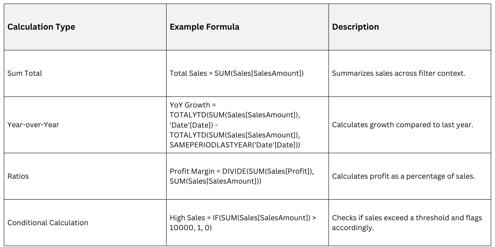The image size is (495, 247).
Task: Click the Ratios cell
Action: tap(18, 176)
